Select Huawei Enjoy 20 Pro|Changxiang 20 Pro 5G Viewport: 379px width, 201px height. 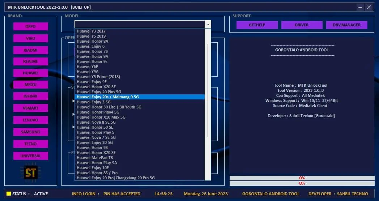click(140, 178)
